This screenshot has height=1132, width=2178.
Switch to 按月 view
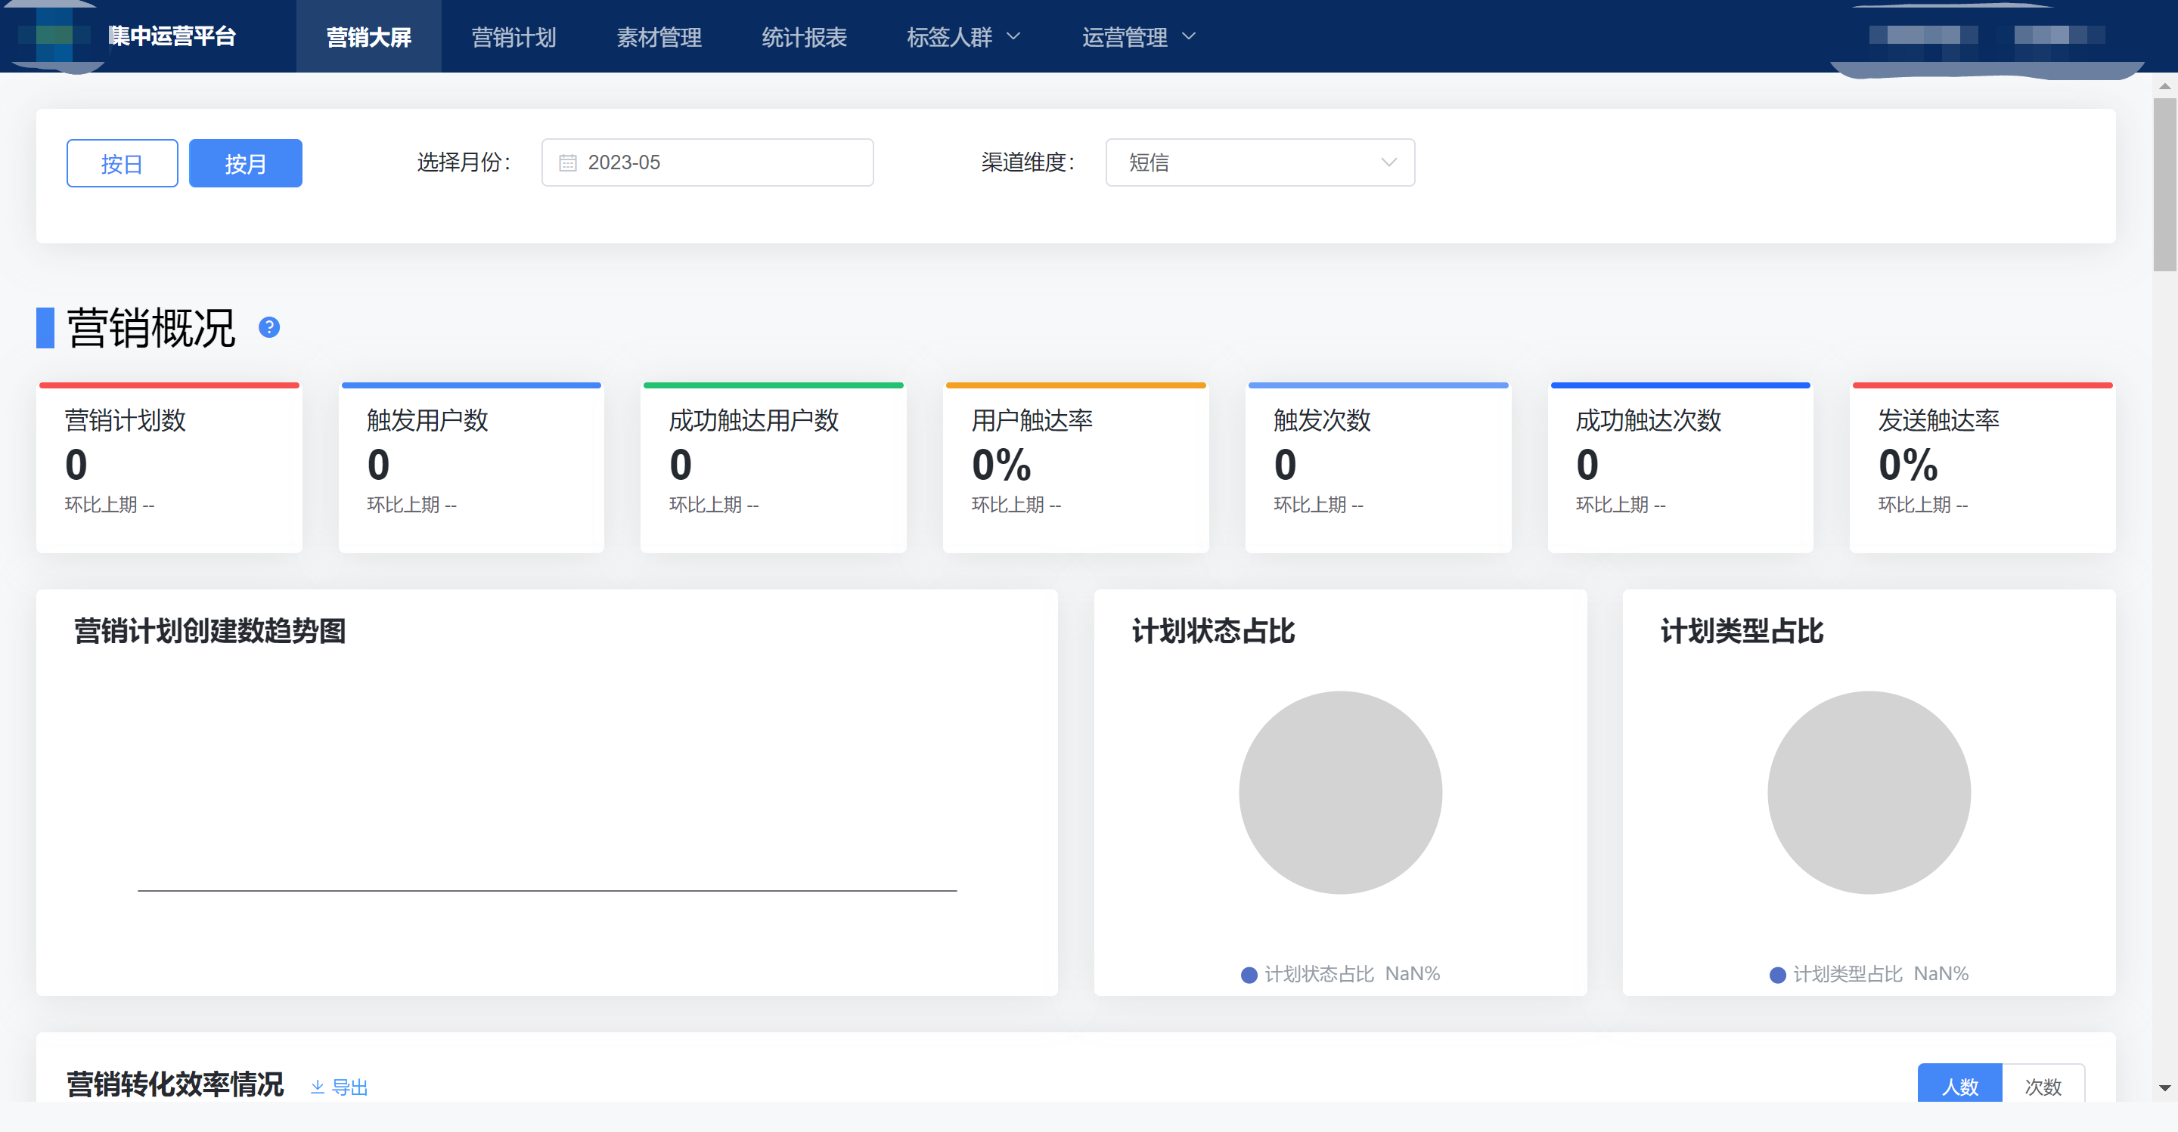245,163
